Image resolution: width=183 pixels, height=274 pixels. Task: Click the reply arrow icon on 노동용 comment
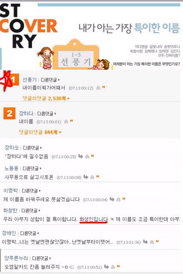(x=86, y=177)
